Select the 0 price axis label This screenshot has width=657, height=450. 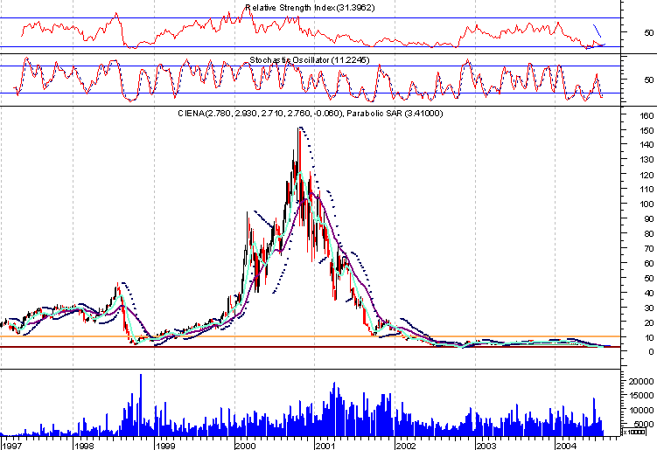[x=651, y=352]
